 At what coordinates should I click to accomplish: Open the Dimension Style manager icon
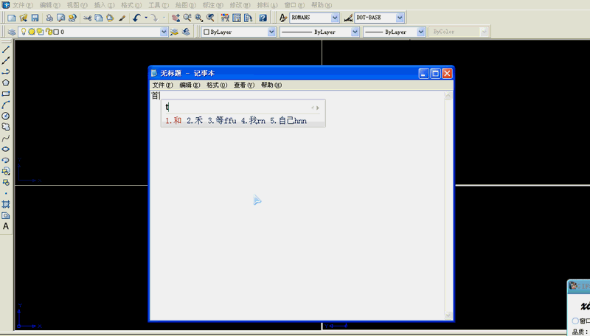click(x=348, y=18)
